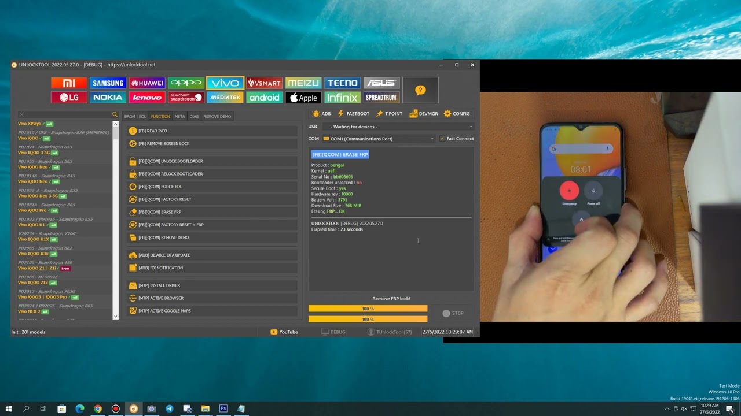Open the Lenovo brand tile
This screenshot has height=416, width=741.
tap(147, 98)
